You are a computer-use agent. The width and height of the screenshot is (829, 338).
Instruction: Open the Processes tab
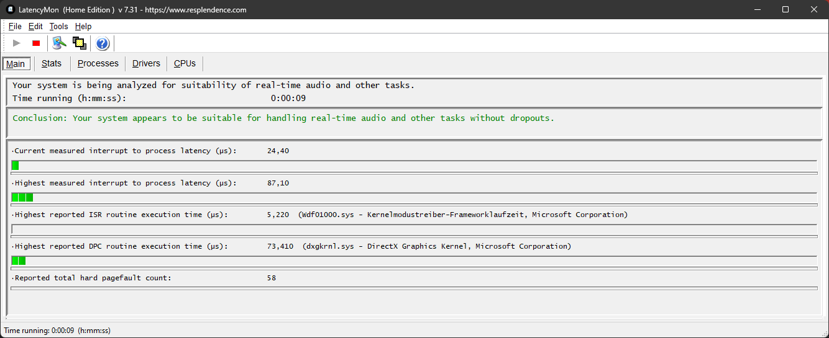point(98,63)
